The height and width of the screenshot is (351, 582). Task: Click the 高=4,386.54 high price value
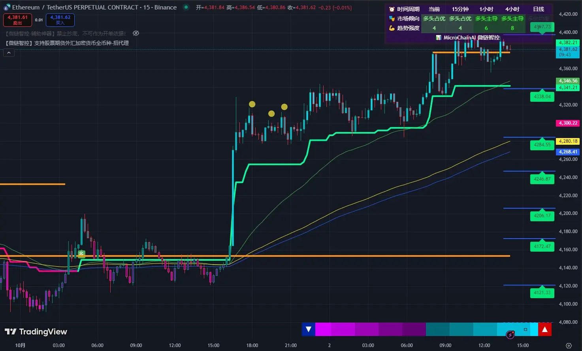241,7
